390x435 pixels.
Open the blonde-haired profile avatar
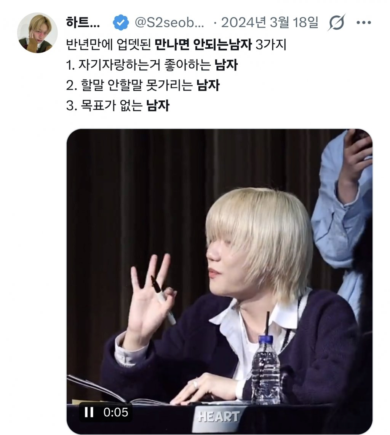click(37, 33)
